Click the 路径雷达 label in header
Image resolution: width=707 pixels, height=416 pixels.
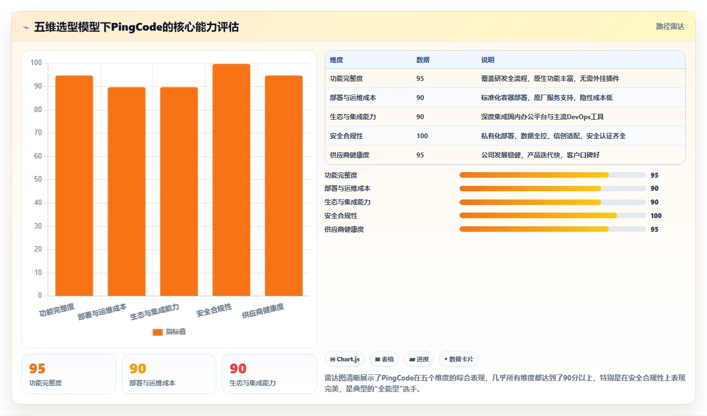pos(670,26)
